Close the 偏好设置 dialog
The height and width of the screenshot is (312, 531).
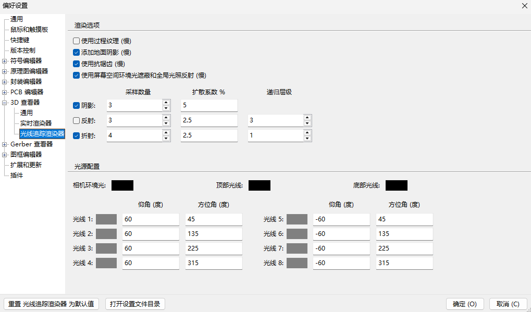(x=525, y=6)
